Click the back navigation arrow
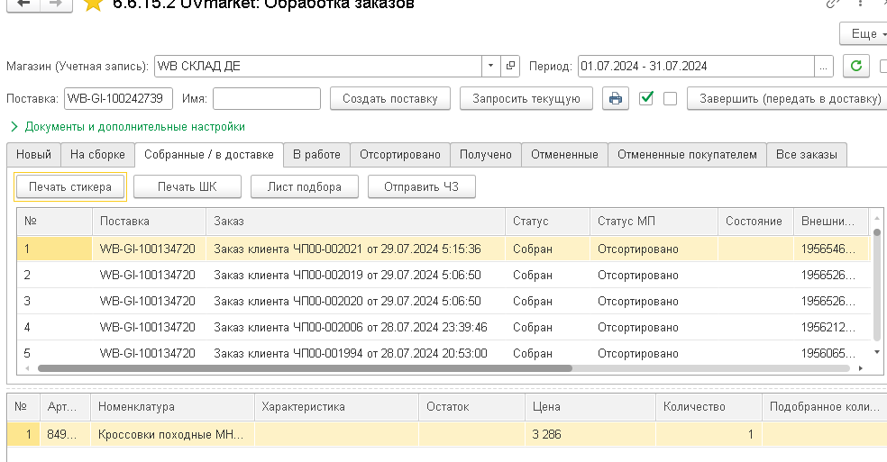The width and height of the screenshot is (887, 462). pyautogui.click(x=23, y=5)
